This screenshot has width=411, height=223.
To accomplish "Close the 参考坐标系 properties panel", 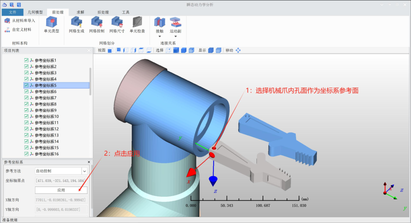I will [89, 162].
